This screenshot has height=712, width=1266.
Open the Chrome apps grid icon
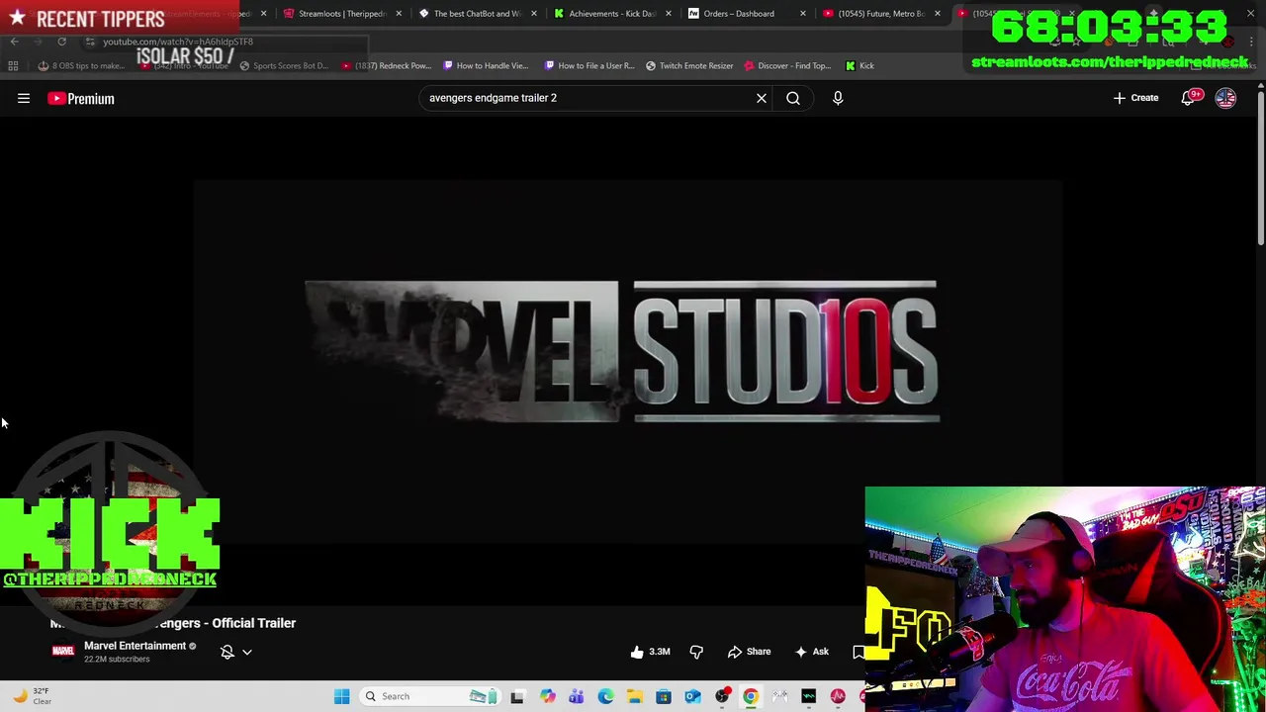13,66
